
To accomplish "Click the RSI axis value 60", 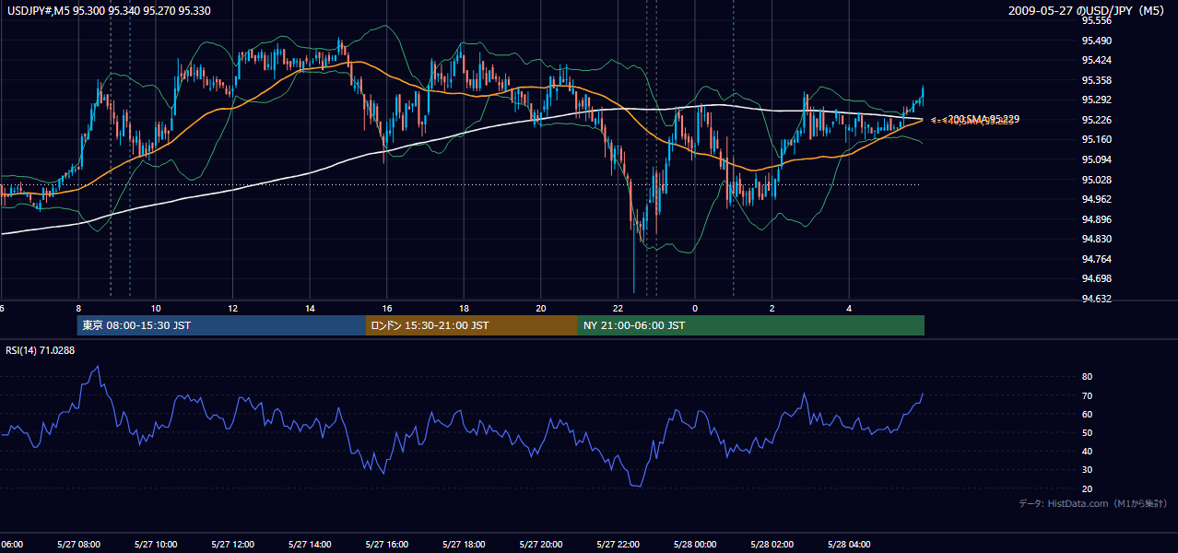I will [1087, 414].
